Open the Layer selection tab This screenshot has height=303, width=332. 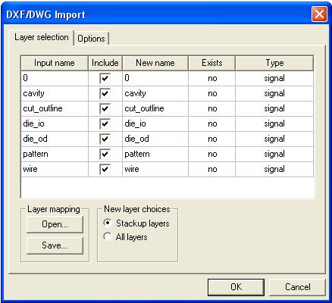42,37
